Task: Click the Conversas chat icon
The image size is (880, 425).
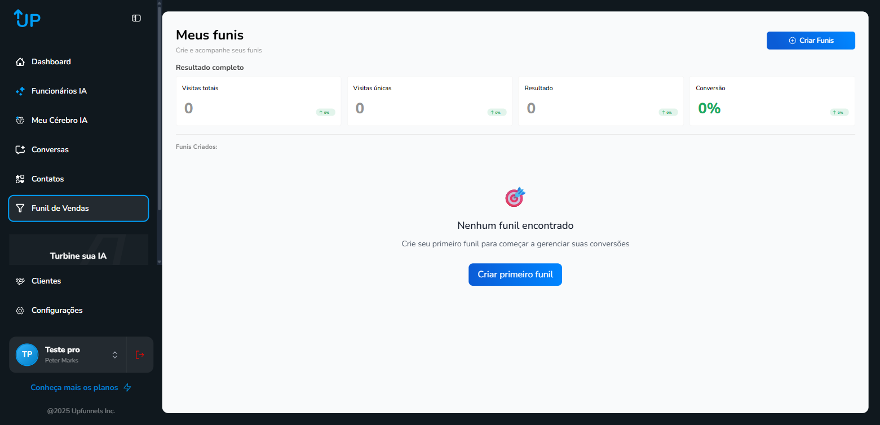Action: (20, 150)
